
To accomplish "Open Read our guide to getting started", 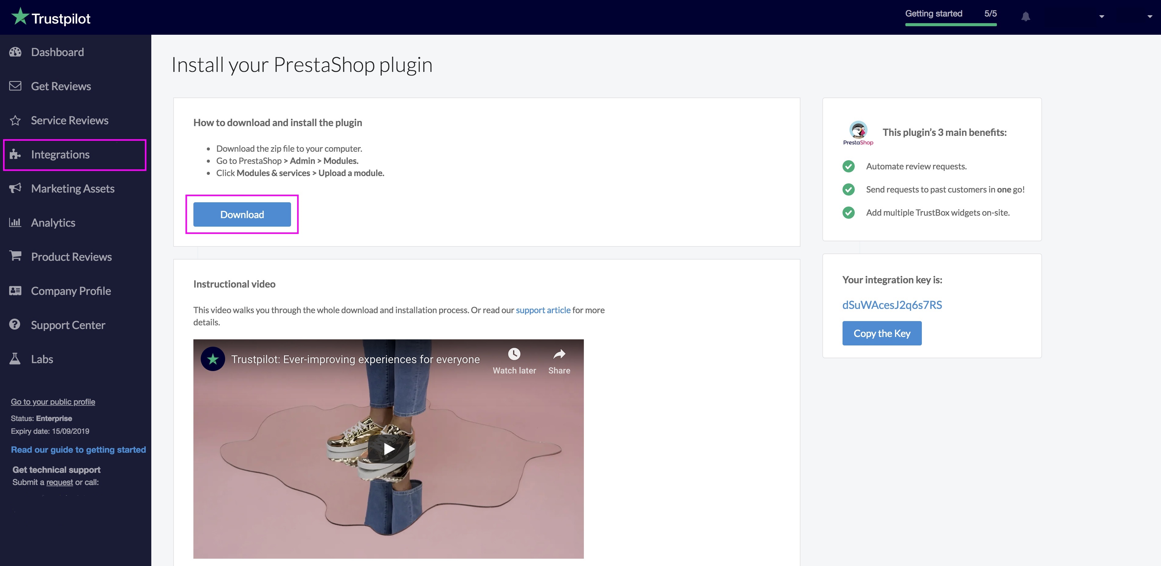I will (78, 449).
